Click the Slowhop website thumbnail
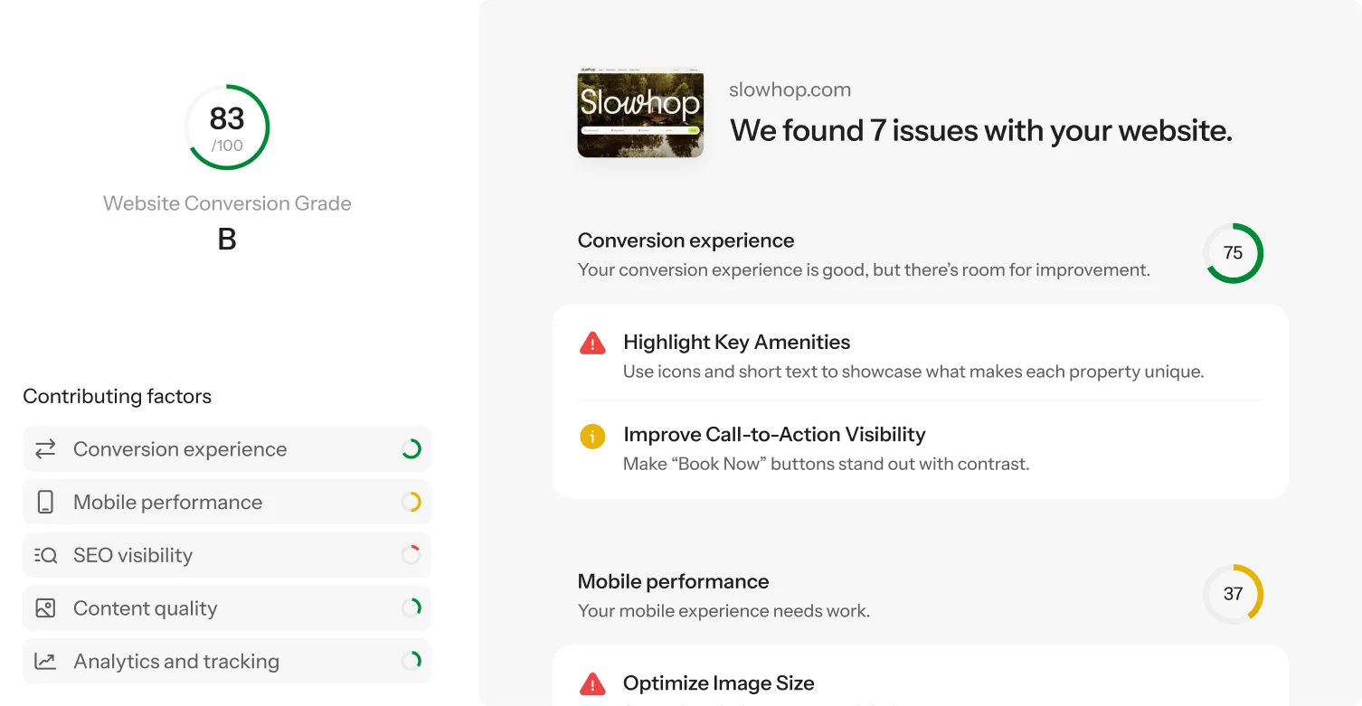Image resolution: width=1362 pixels, height=706 pixels. coord(639,114)
